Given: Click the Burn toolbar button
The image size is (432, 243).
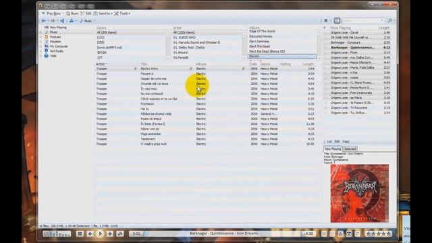Looking at the screenshot, I should [x=72, y=13].
